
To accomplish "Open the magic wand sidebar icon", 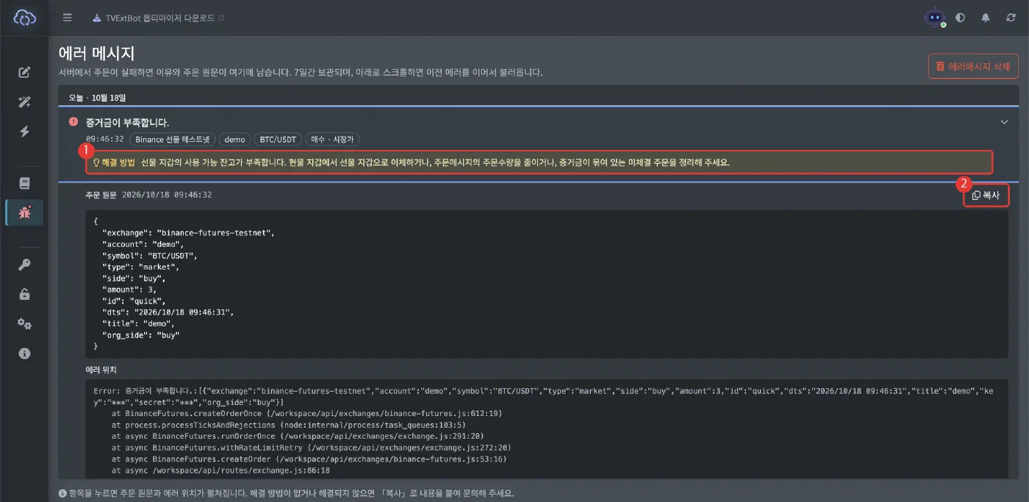I will [24, 102].
